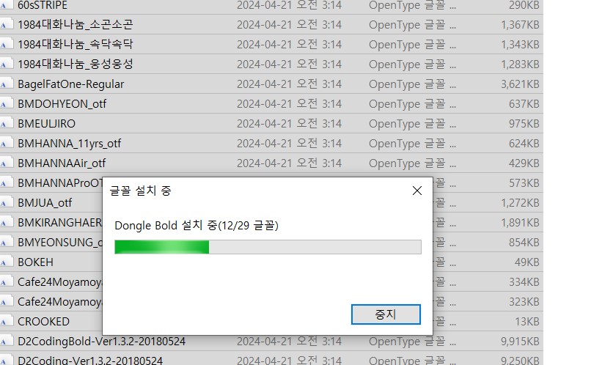Click the 49KB size of BOKEH
Screen dimensions: 613x365
click(x=527, y=262)
